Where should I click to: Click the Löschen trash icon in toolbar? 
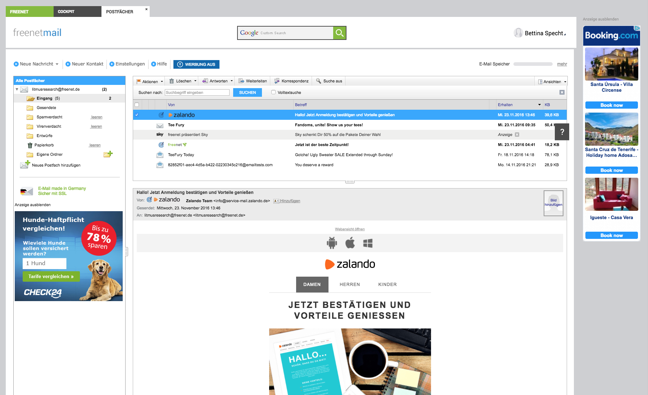(x=172, y=81)
